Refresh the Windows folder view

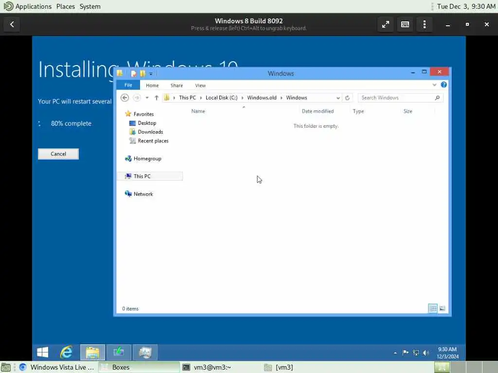coord(347,98)
